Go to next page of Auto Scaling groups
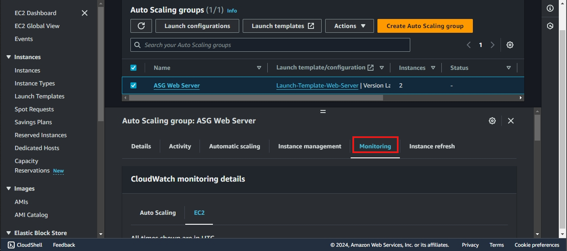The image size is (567, 251). (492, 45)
